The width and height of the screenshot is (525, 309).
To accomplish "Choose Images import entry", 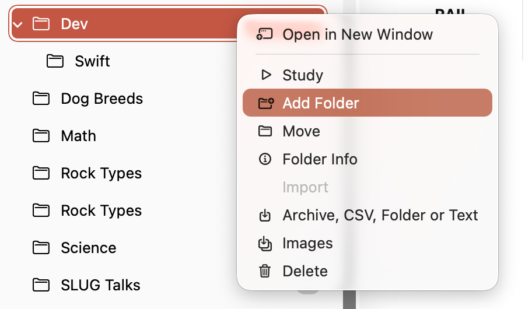I will tap(367, 243).
